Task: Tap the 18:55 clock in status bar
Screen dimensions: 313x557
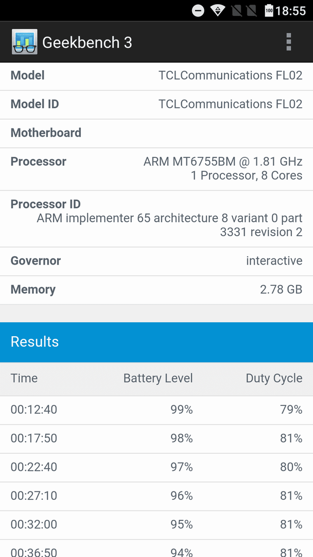Action: coord(290,11)
